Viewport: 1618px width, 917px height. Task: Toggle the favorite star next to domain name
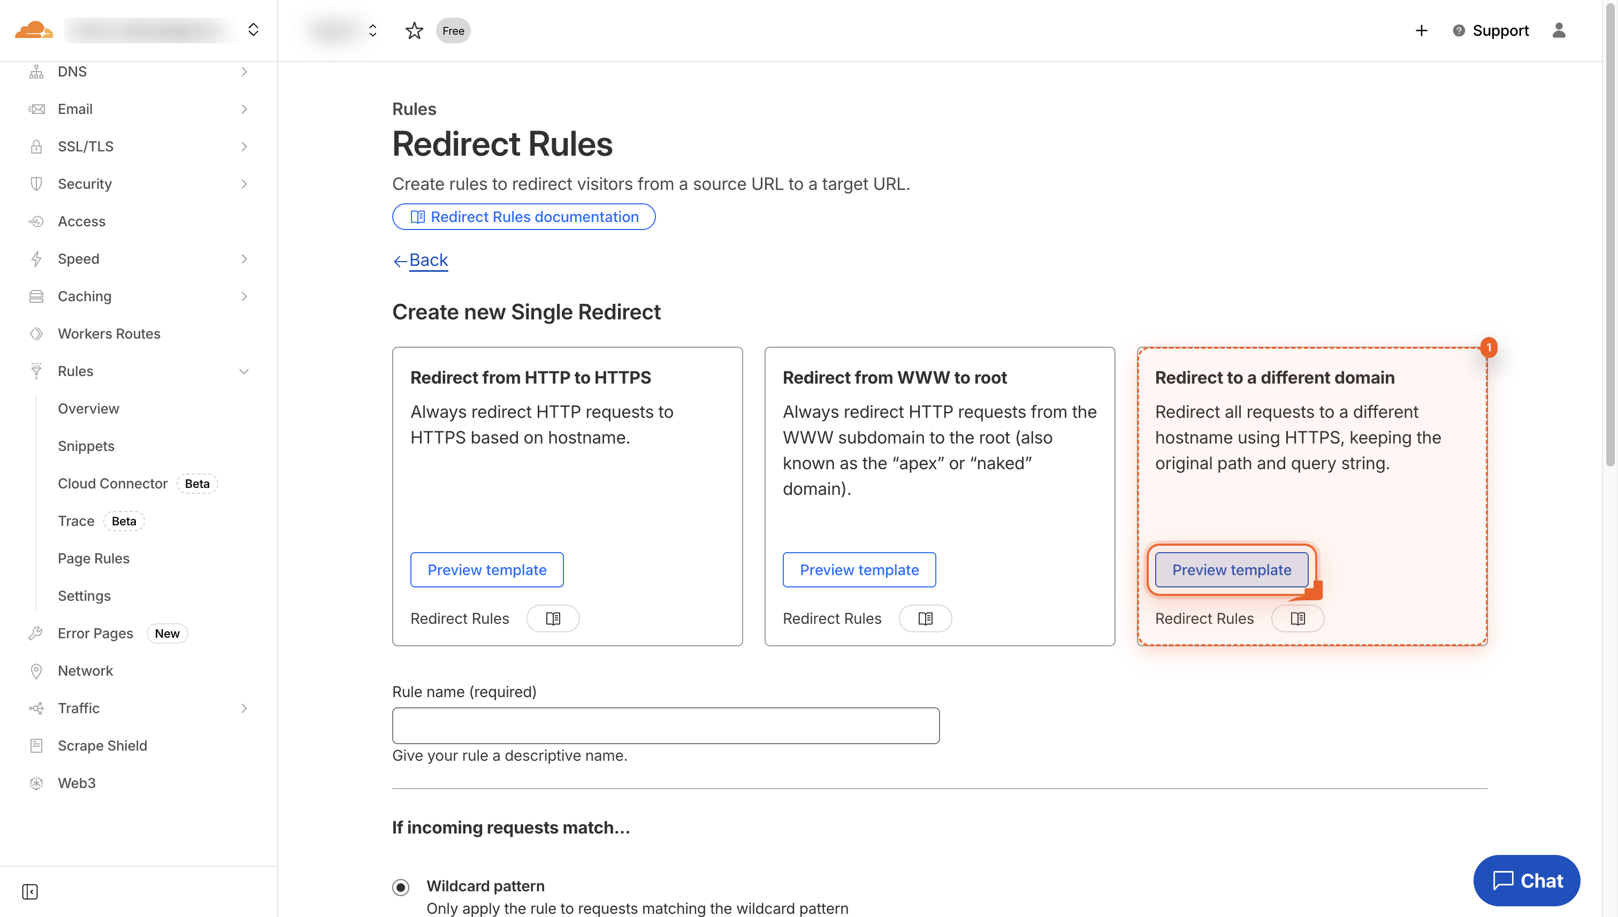pos(414,30)
